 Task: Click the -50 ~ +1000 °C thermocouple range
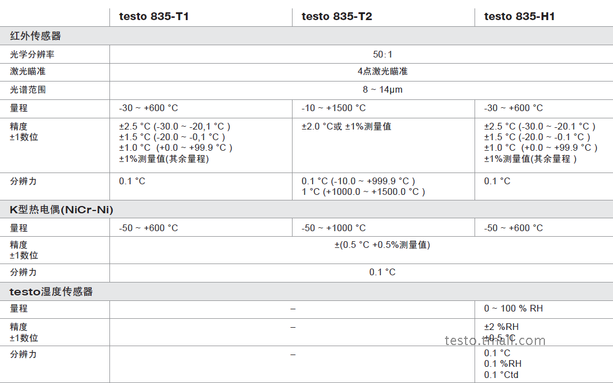[x=334, y=228]
